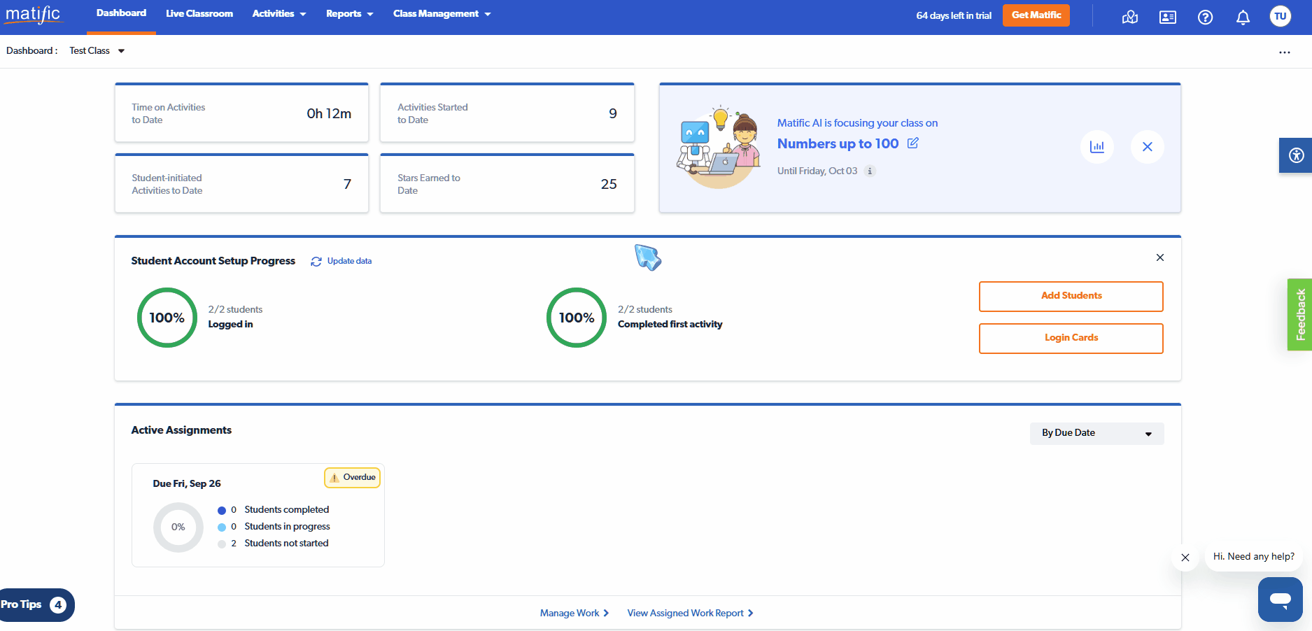Screen dimensions: 1312x631
Task: Click the 0% assignment progress ring
Action: [x=178, y=527]
